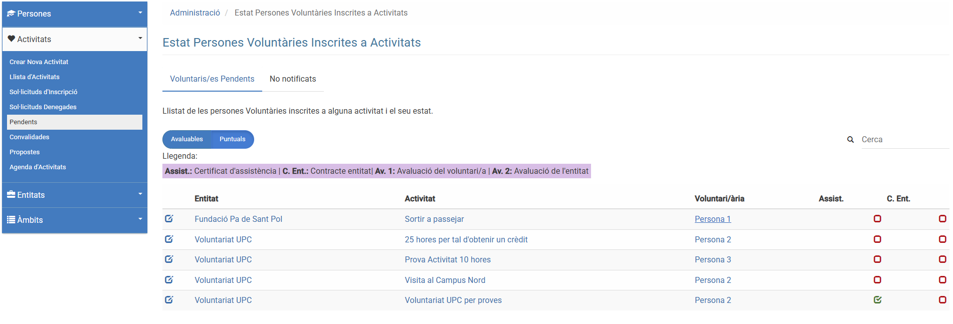
Task: Select the edit icon for Visita al Campus Nord
Action: click(169, 280)
